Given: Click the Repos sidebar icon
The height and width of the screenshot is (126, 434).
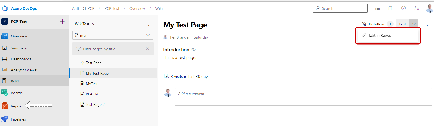Looking at the screenshot, I should point(5,106).
